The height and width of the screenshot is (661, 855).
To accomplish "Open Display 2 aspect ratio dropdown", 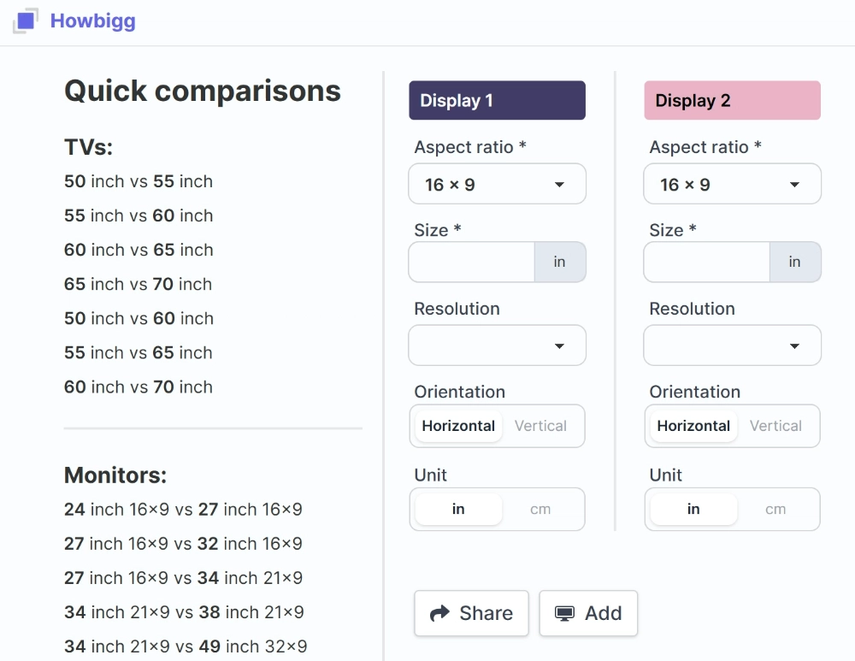I will tap(732, 185).
